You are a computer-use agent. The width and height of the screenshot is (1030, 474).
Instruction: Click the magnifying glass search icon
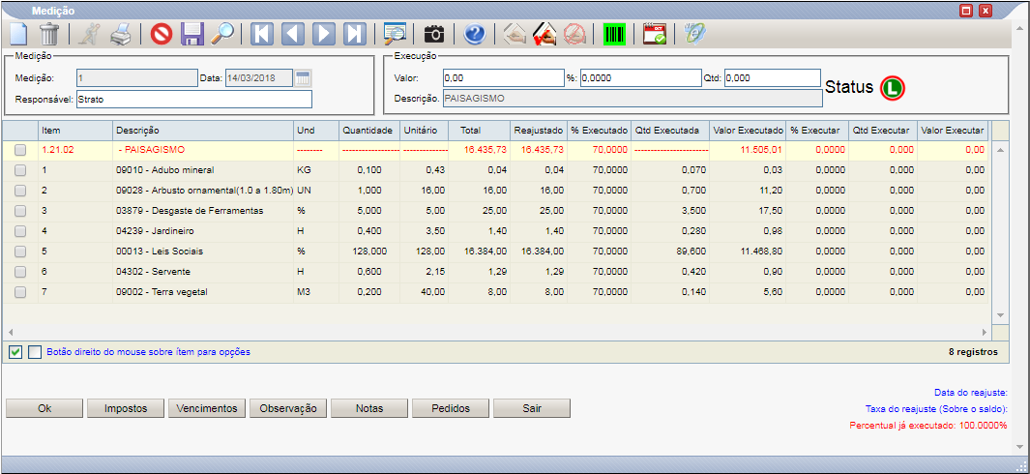pyautogui.click(x=222, y=34)
